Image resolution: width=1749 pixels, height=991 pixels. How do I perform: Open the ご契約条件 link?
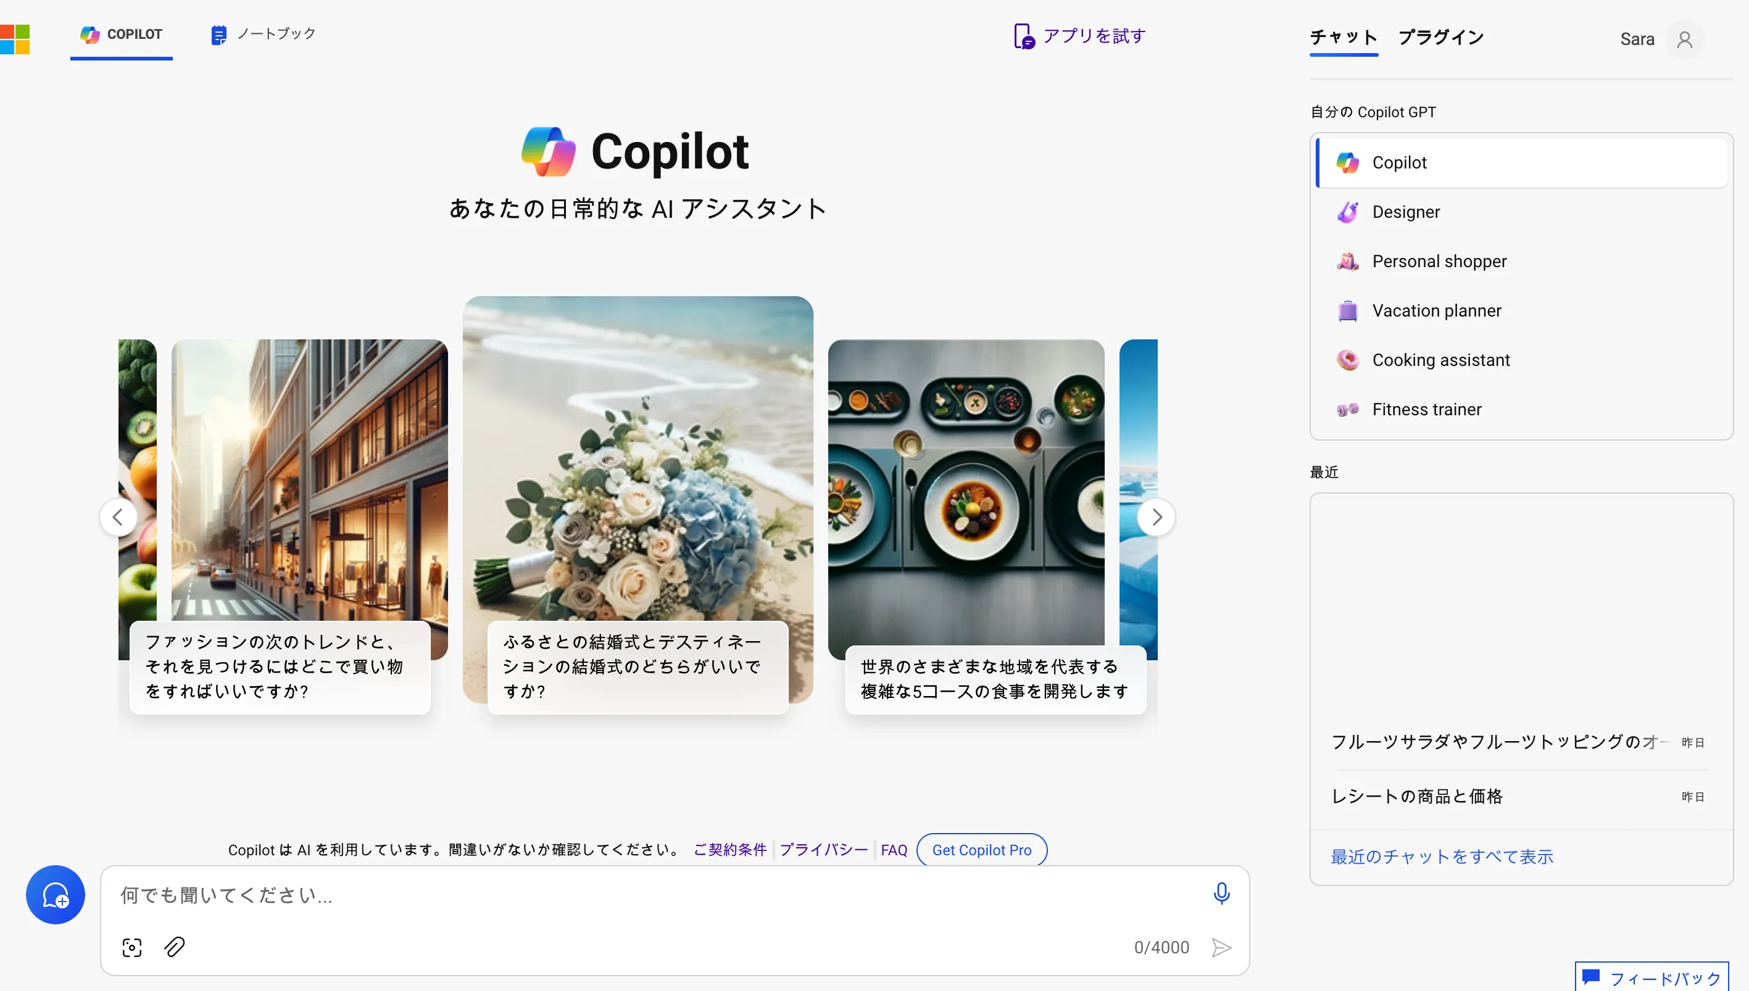730,850
